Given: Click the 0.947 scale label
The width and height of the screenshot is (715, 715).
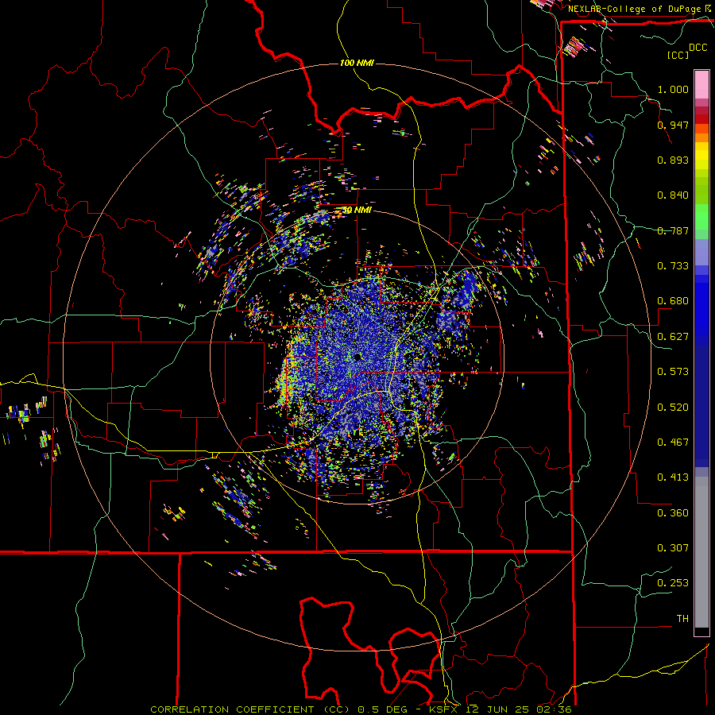Looking at the screenshot, I should click(673, 125).
